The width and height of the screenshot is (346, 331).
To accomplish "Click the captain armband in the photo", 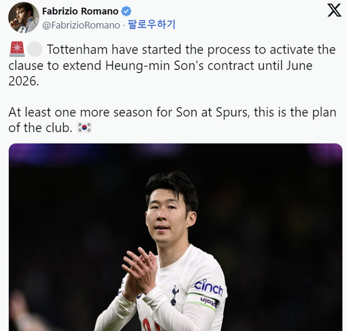I will click(x=202, y=301).
